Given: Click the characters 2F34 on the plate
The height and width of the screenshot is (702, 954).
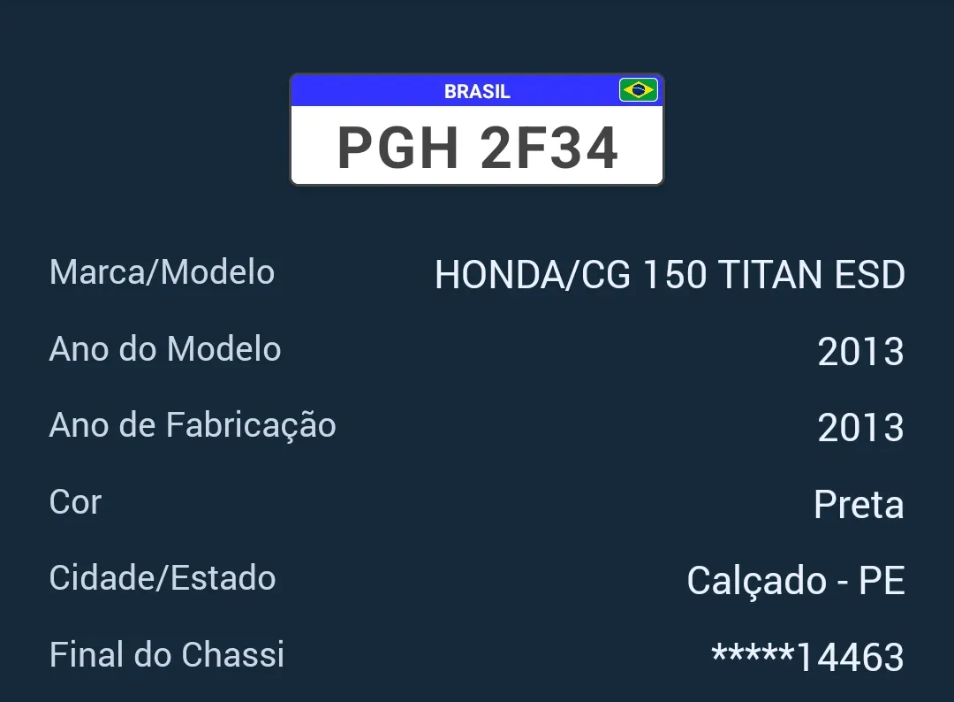Looking at the screenshot, I should click(549, 148).
